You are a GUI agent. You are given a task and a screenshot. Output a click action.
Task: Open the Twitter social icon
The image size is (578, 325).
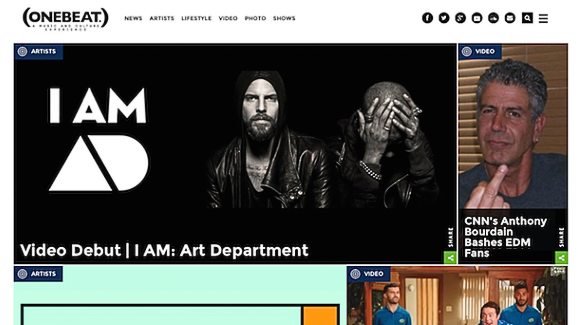[x=444, y=18]
